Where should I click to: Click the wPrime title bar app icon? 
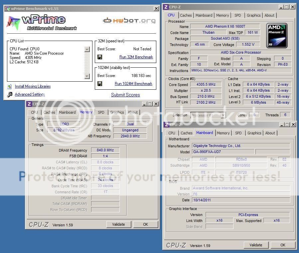7,9
